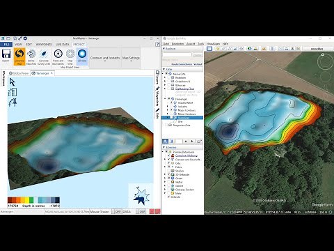Click the historical imagery clock icon

(x=250, y=49)
